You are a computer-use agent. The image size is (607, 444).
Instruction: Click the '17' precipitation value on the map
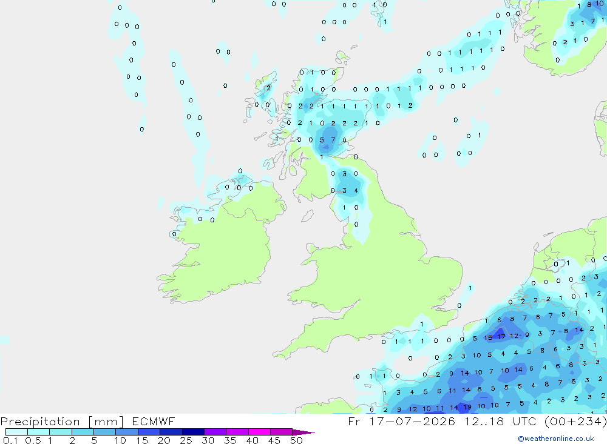tap(501, 337)
